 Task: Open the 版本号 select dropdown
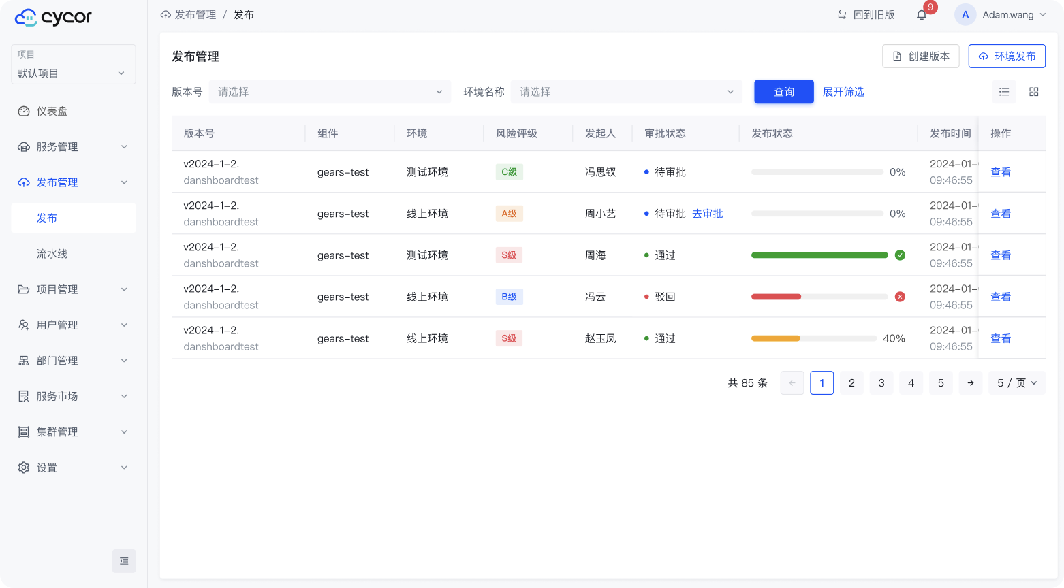330,92
